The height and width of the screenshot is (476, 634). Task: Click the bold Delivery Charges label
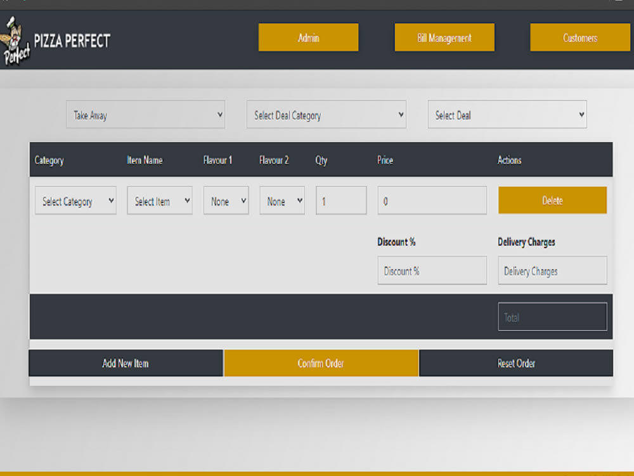(526, 242)
